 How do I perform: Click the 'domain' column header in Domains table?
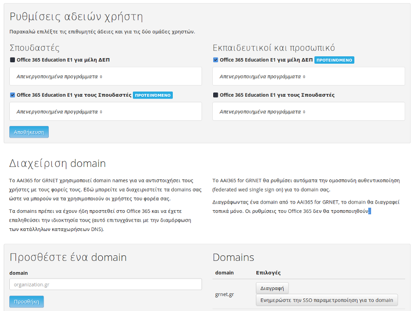pos(224,273)
